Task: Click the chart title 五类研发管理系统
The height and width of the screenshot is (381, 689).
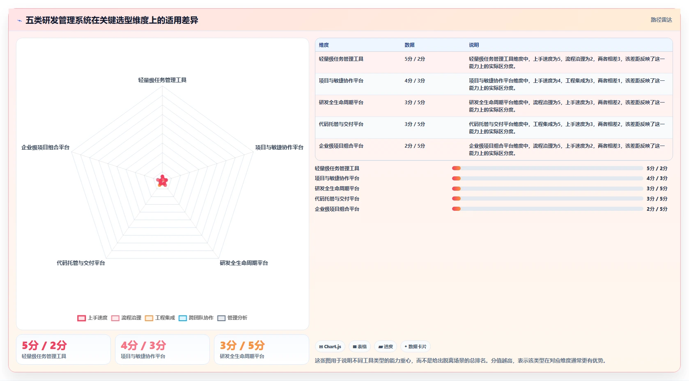Action: 112,21
